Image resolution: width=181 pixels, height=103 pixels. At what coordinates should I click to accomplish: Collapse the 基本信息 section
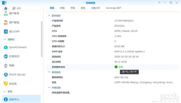49,15
